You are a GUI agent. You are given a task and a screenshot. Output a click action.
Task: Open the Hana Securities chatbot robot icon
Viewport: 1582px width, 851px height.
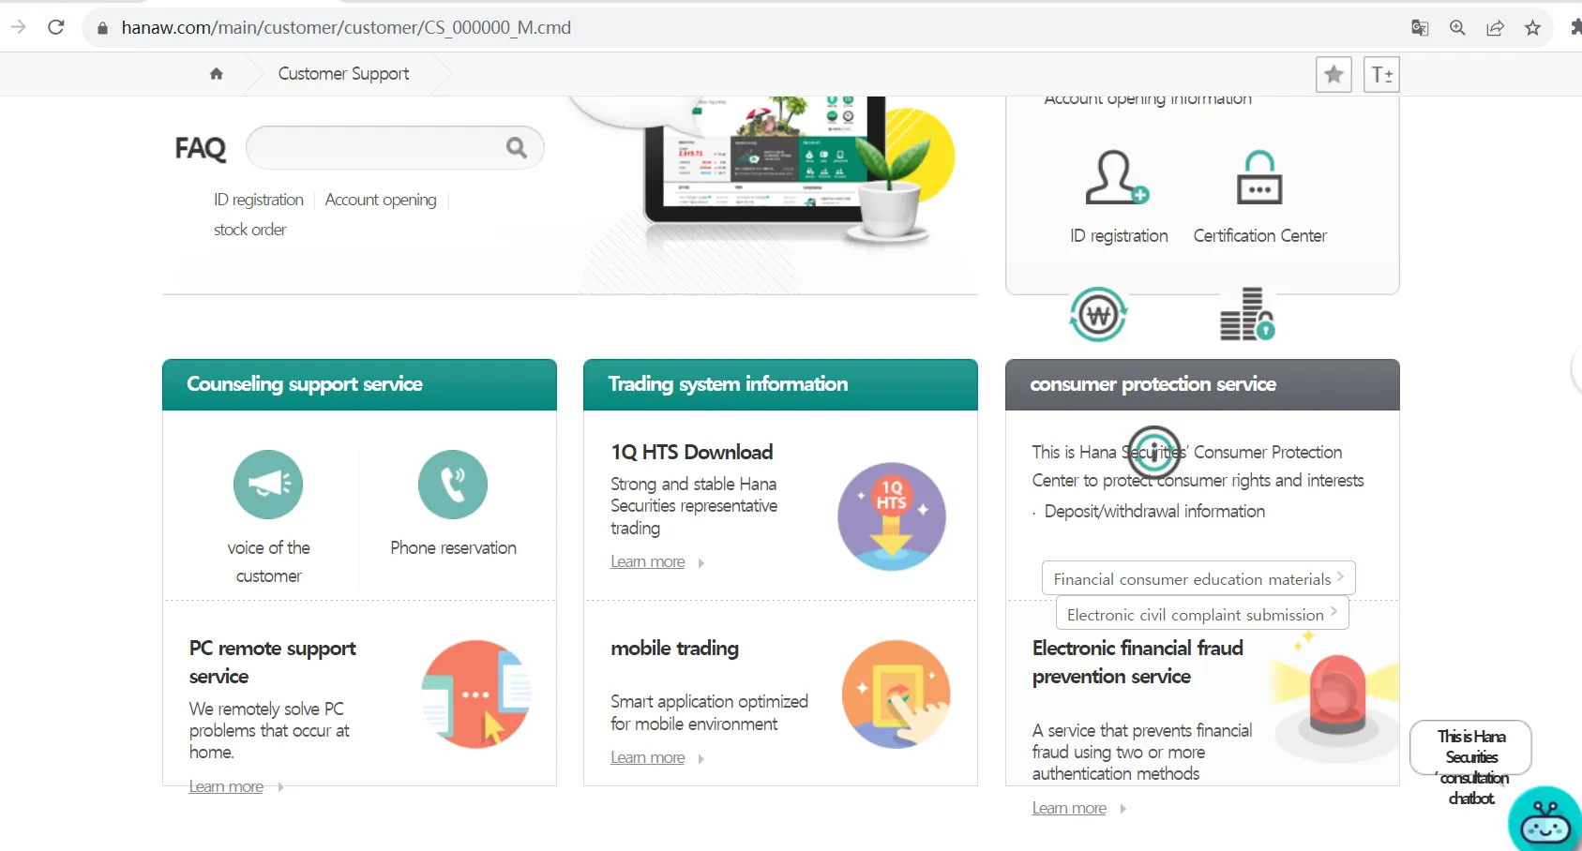point(1544,820)
